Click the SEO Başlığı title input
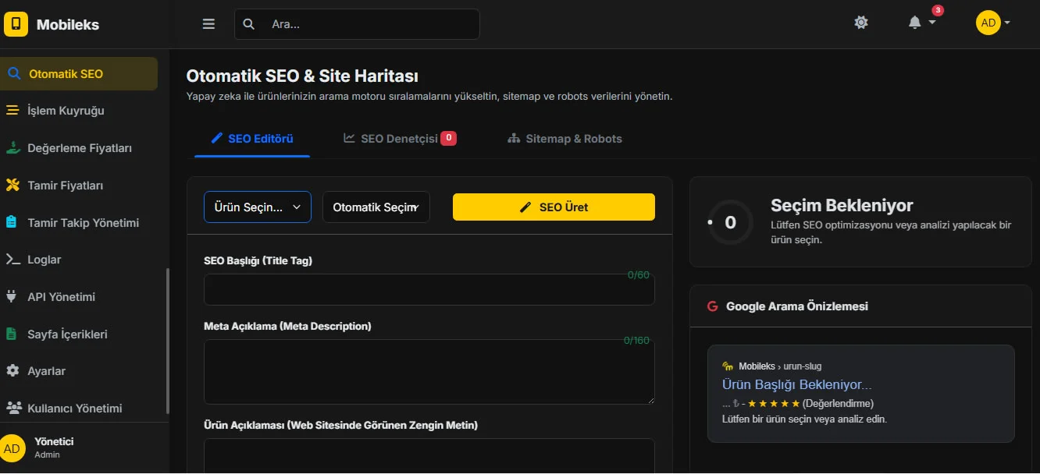 coord(429,289)
